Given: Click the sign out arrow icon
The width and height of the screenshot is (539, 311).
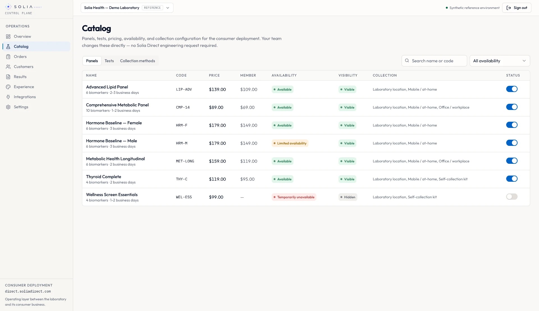Looking at the screenshot, I should coord(509,8).
